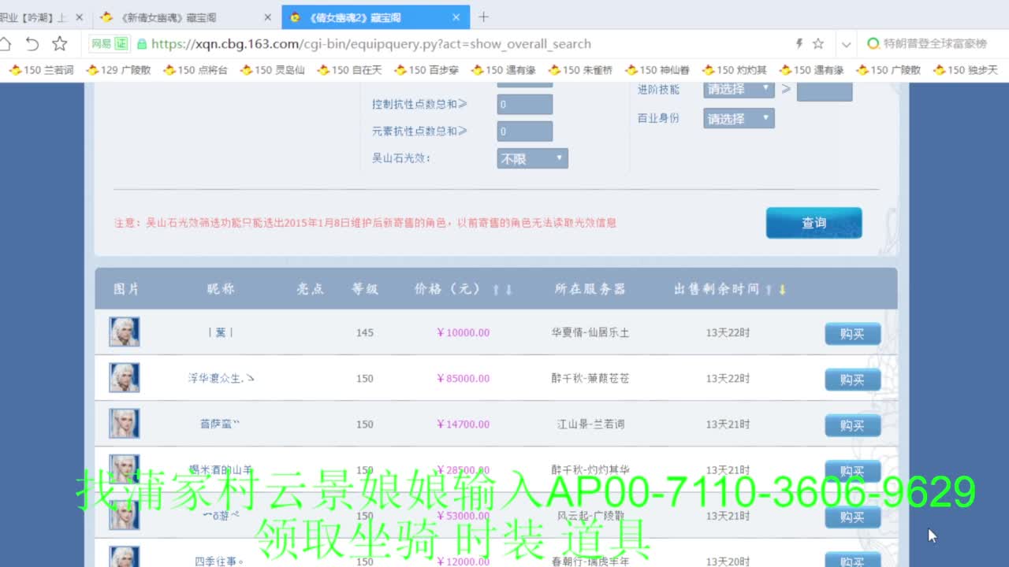Open bookmark 150 广陵散

[x=888, y=70]
